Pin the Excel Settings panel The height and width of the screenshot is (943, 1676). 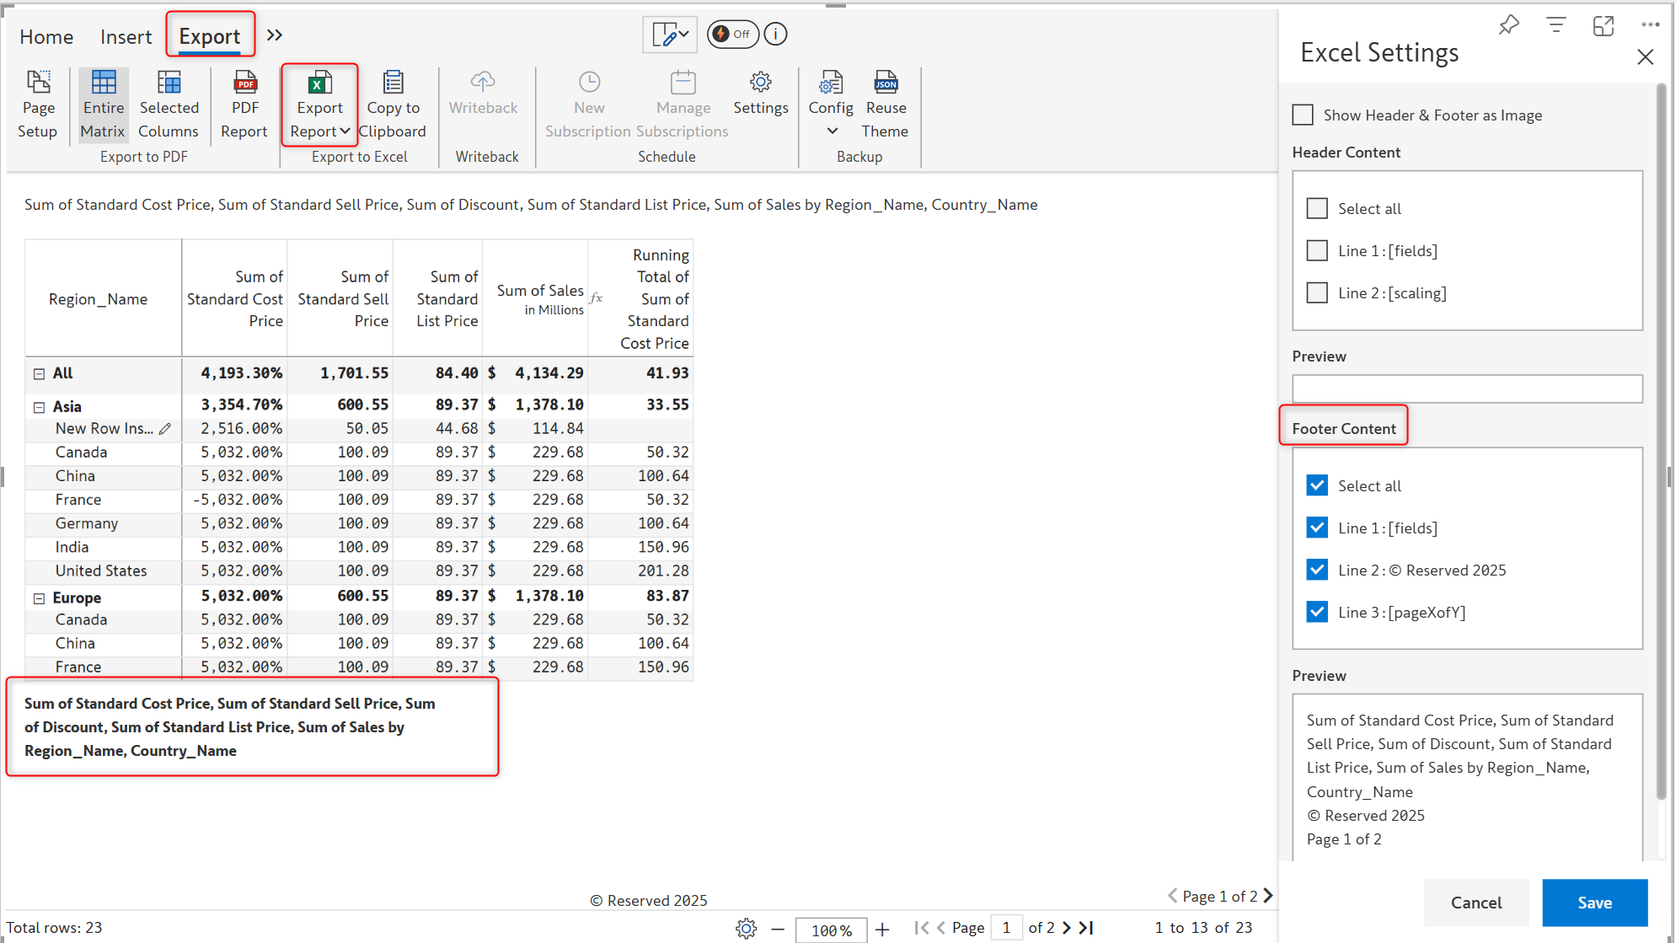pyautogui.click(x=1508, y=25)
